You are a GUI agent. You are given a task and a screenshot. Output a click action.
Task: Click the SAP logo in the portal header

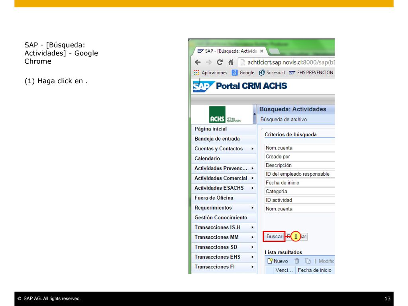click(x=204, y=86)
